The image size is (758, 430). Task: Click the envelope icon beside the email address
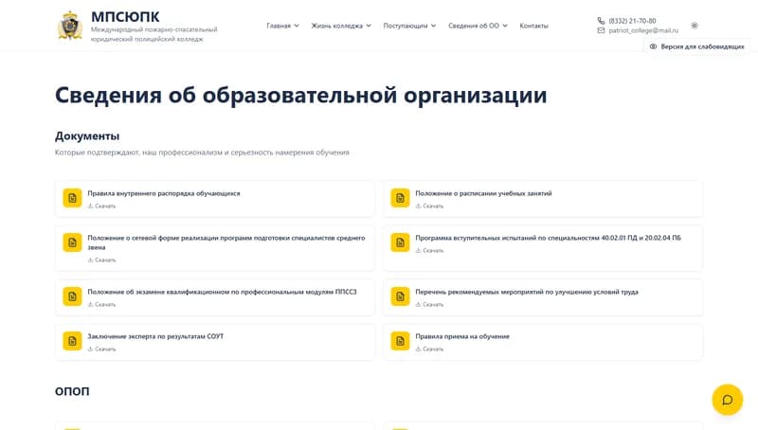(601, 30)
